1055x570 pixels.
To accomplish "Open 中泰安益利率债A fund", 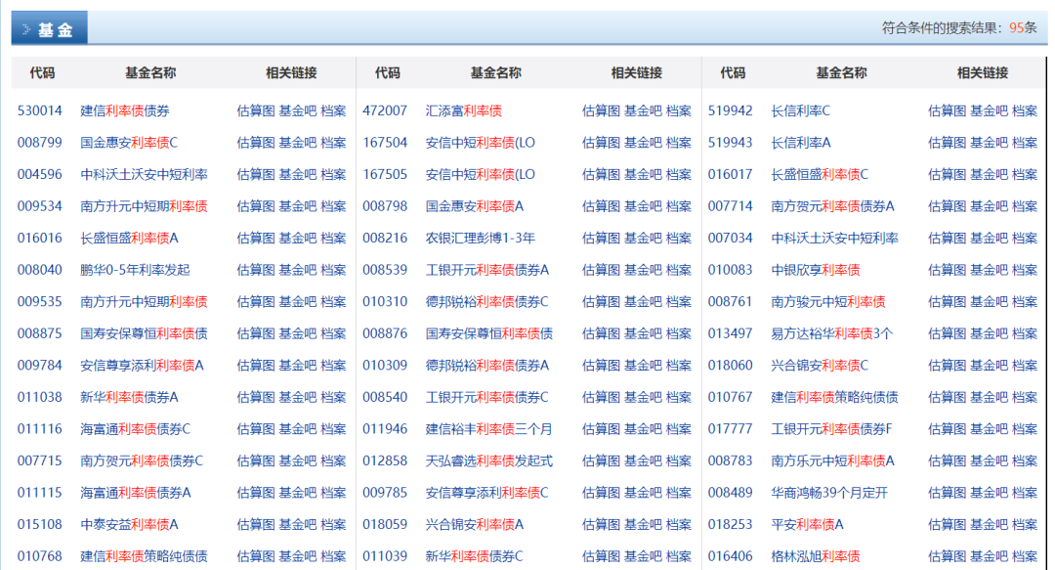I will [x=129, y=524].
